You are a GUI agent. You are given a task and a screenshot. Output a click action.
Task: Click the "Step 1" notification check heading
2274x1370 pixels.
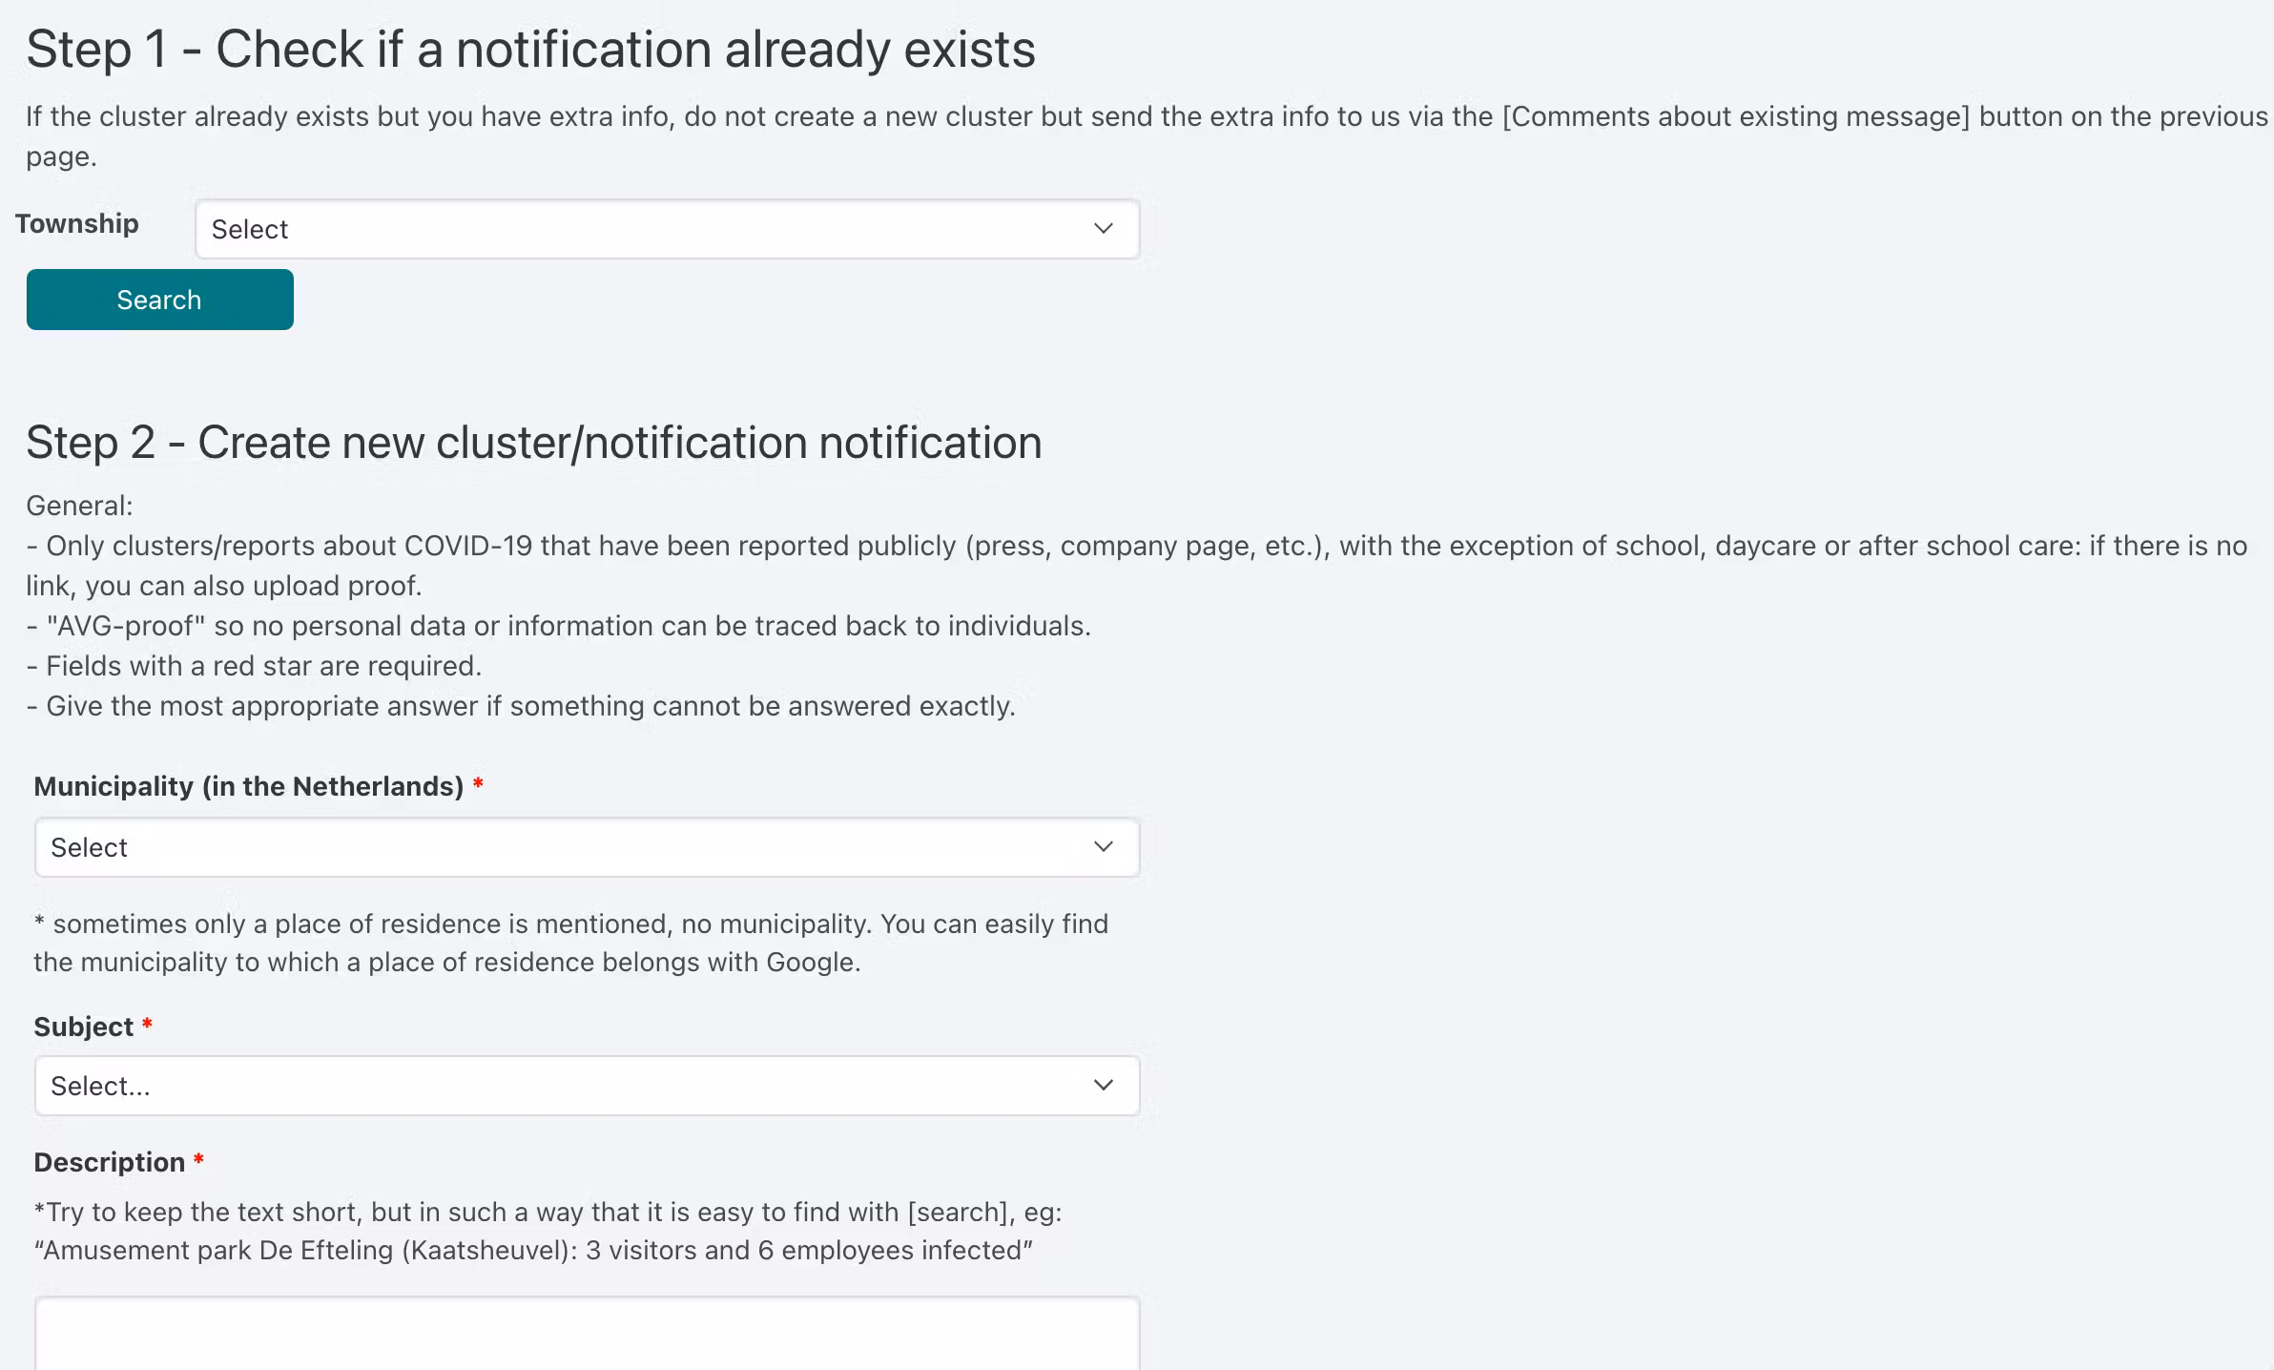(x=530, y=50)
